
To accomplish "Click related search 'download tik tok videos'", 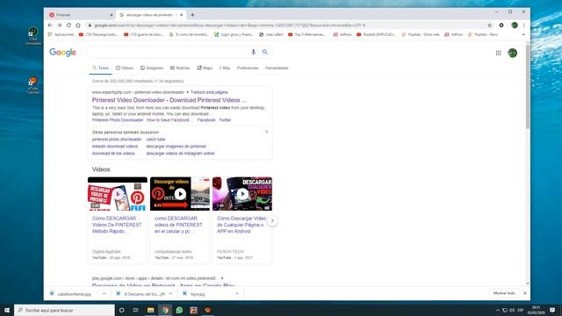I will pyautogui.click(x=113, y=154).
